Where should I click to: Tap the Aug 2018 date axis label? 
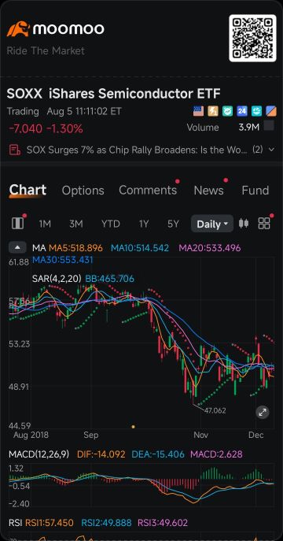[31, 435]
